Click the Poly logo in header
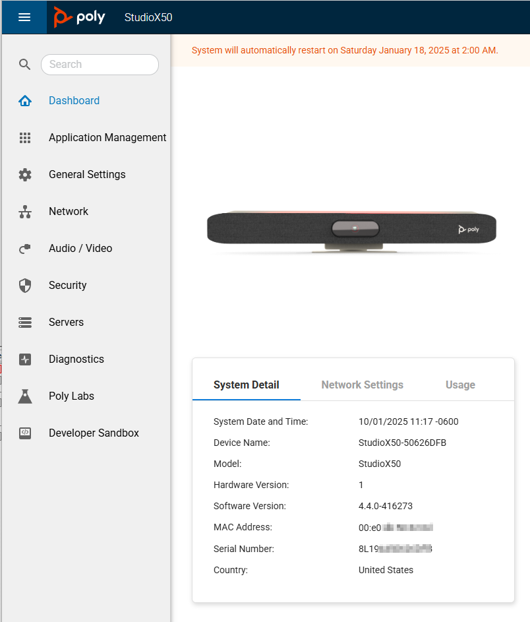The height and width of the screenshot is (622, 530). 79,17
